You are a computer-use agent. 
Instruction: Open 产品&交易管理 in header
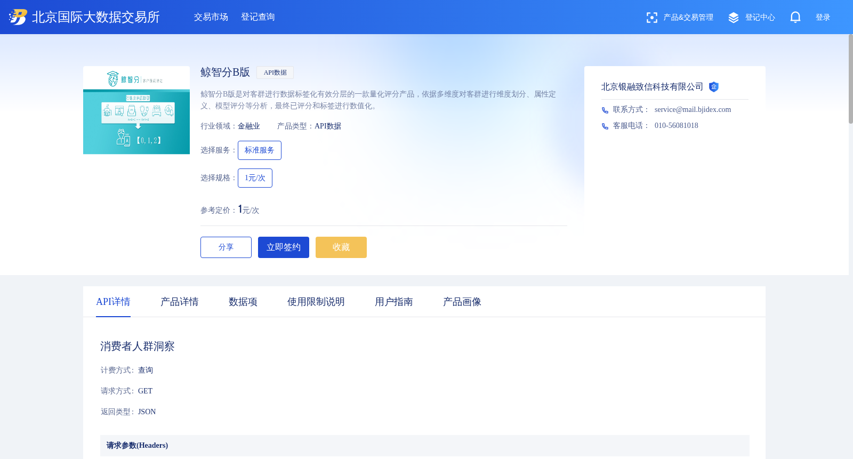pos(688,18)
